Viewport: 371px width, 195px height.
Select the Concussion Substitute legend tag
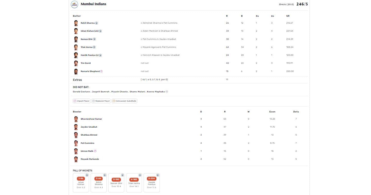pos(124,101)
